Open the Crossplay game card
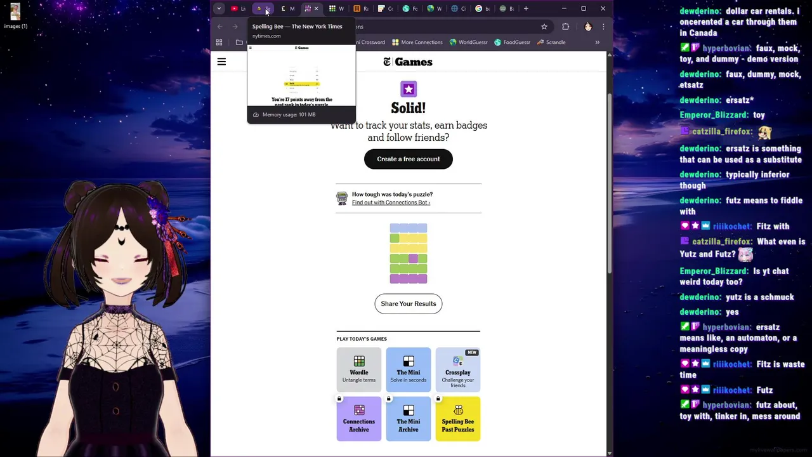The image size is (812, 457). [458, 370]
